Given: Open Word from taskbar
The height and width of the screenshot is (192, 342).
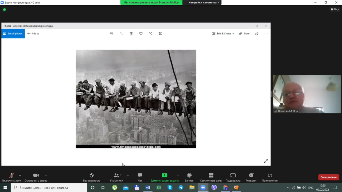Looking at the screenshot, I should (148, 187).
